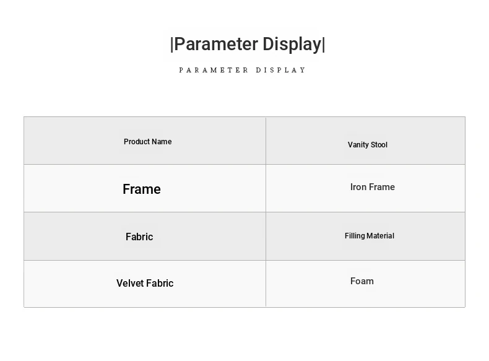Select the Vanity Stool table cell
Image resolution: width=489 pixels, height=361 pixels.
(x=367, y=145)
